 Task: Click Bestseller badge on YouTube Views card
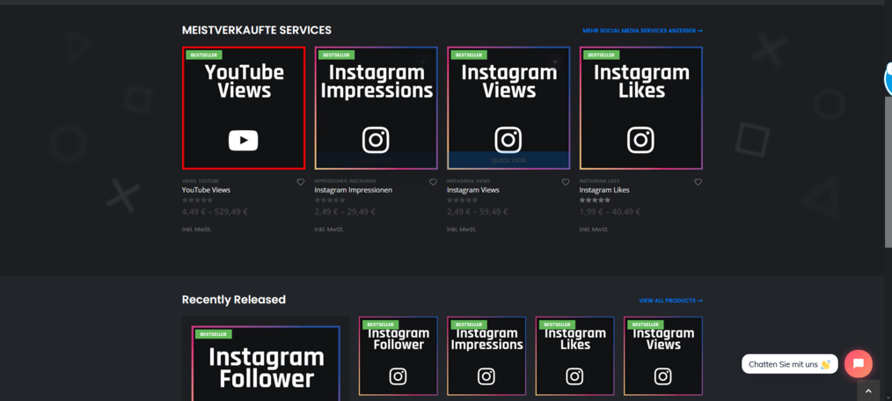(203, 55)
